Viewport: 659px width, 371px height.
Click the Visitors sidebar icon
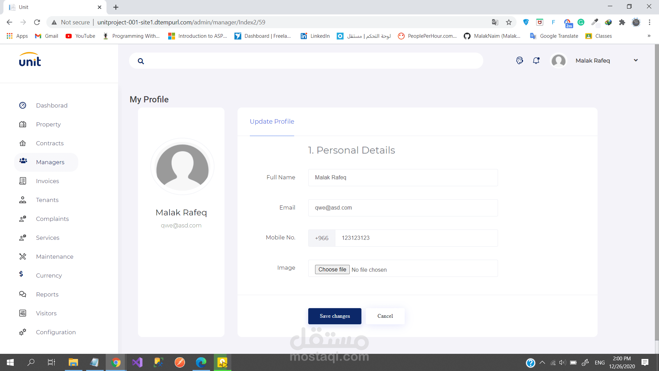(x=23, y=313)
